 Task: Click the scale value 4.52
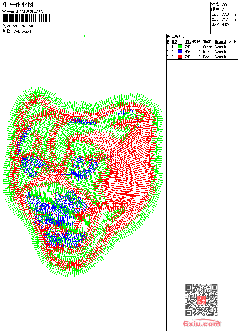pos(225,25)
